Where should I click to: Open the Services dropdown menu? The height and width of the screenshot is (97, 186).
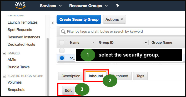[51, 6]
